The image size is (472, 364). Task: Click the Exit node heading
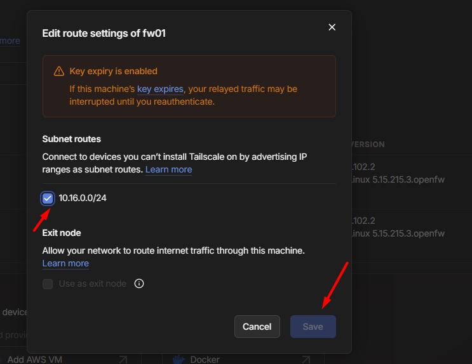click(x=62, y=233)
